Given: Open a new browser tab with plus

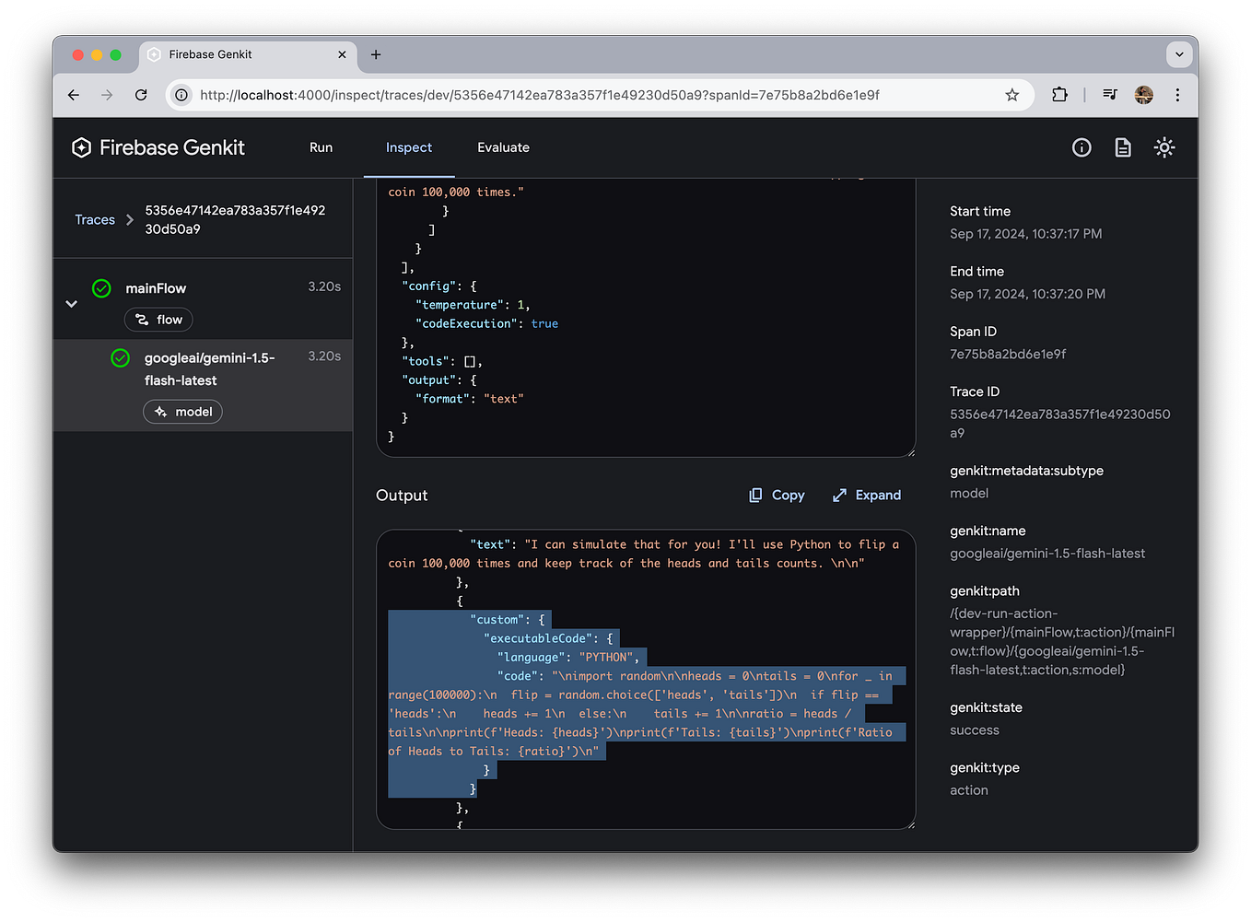Looking at the screenshot, I should coord(376,54).
